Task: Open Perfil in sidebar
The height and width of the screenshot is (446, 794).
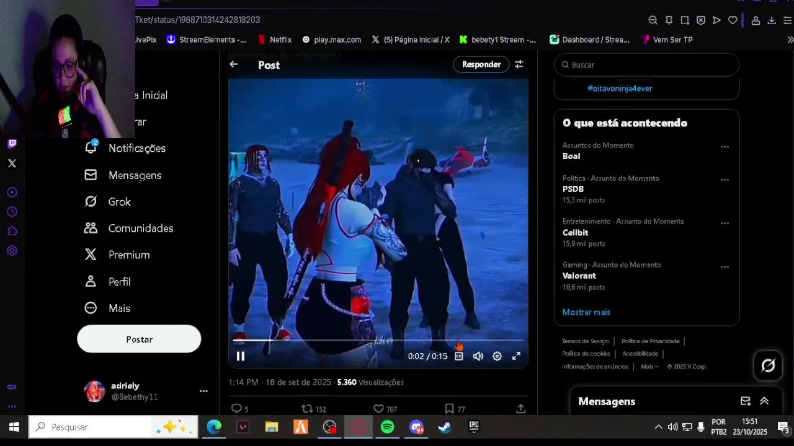Action: tap(108, 282)
